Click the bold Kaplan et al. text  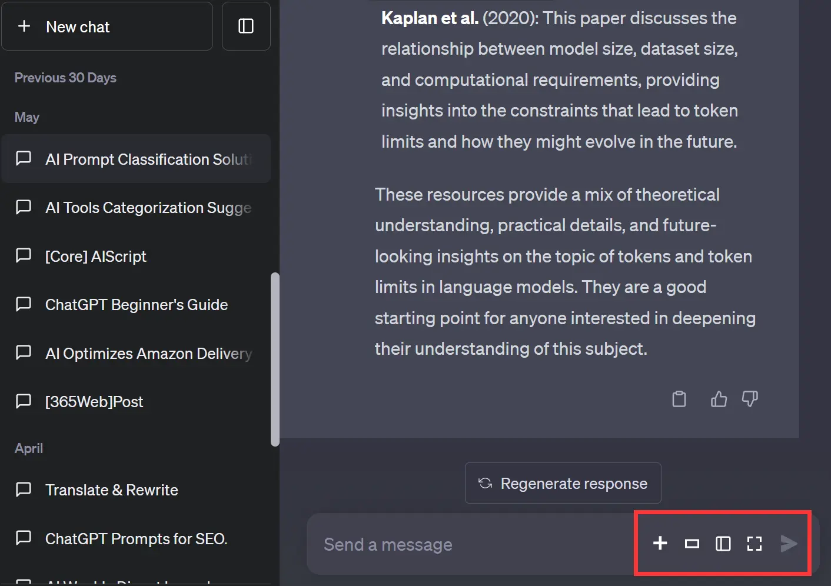point(430,18)
